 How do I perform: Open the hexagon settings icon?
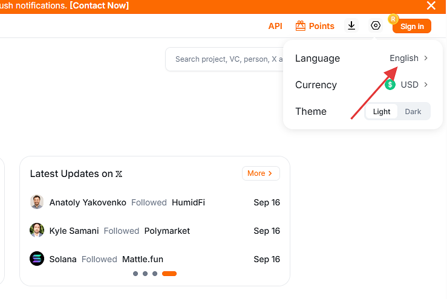click(376, 25)
